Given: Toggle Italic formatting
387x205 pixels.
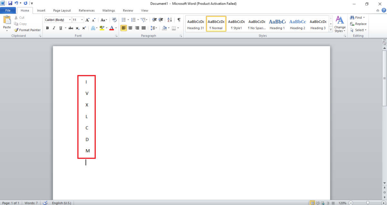Looking at the screenshot, I should pos(54,28).
